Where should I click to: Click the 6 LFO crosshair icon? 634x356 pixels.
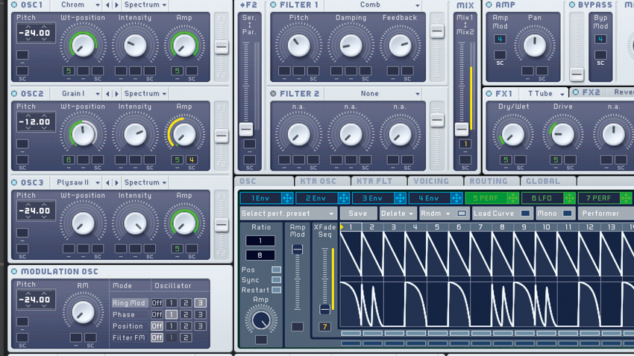click(x=569, y=198)
